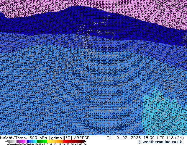Click the bright red 24 legend swatch

(x=64, y=141)
